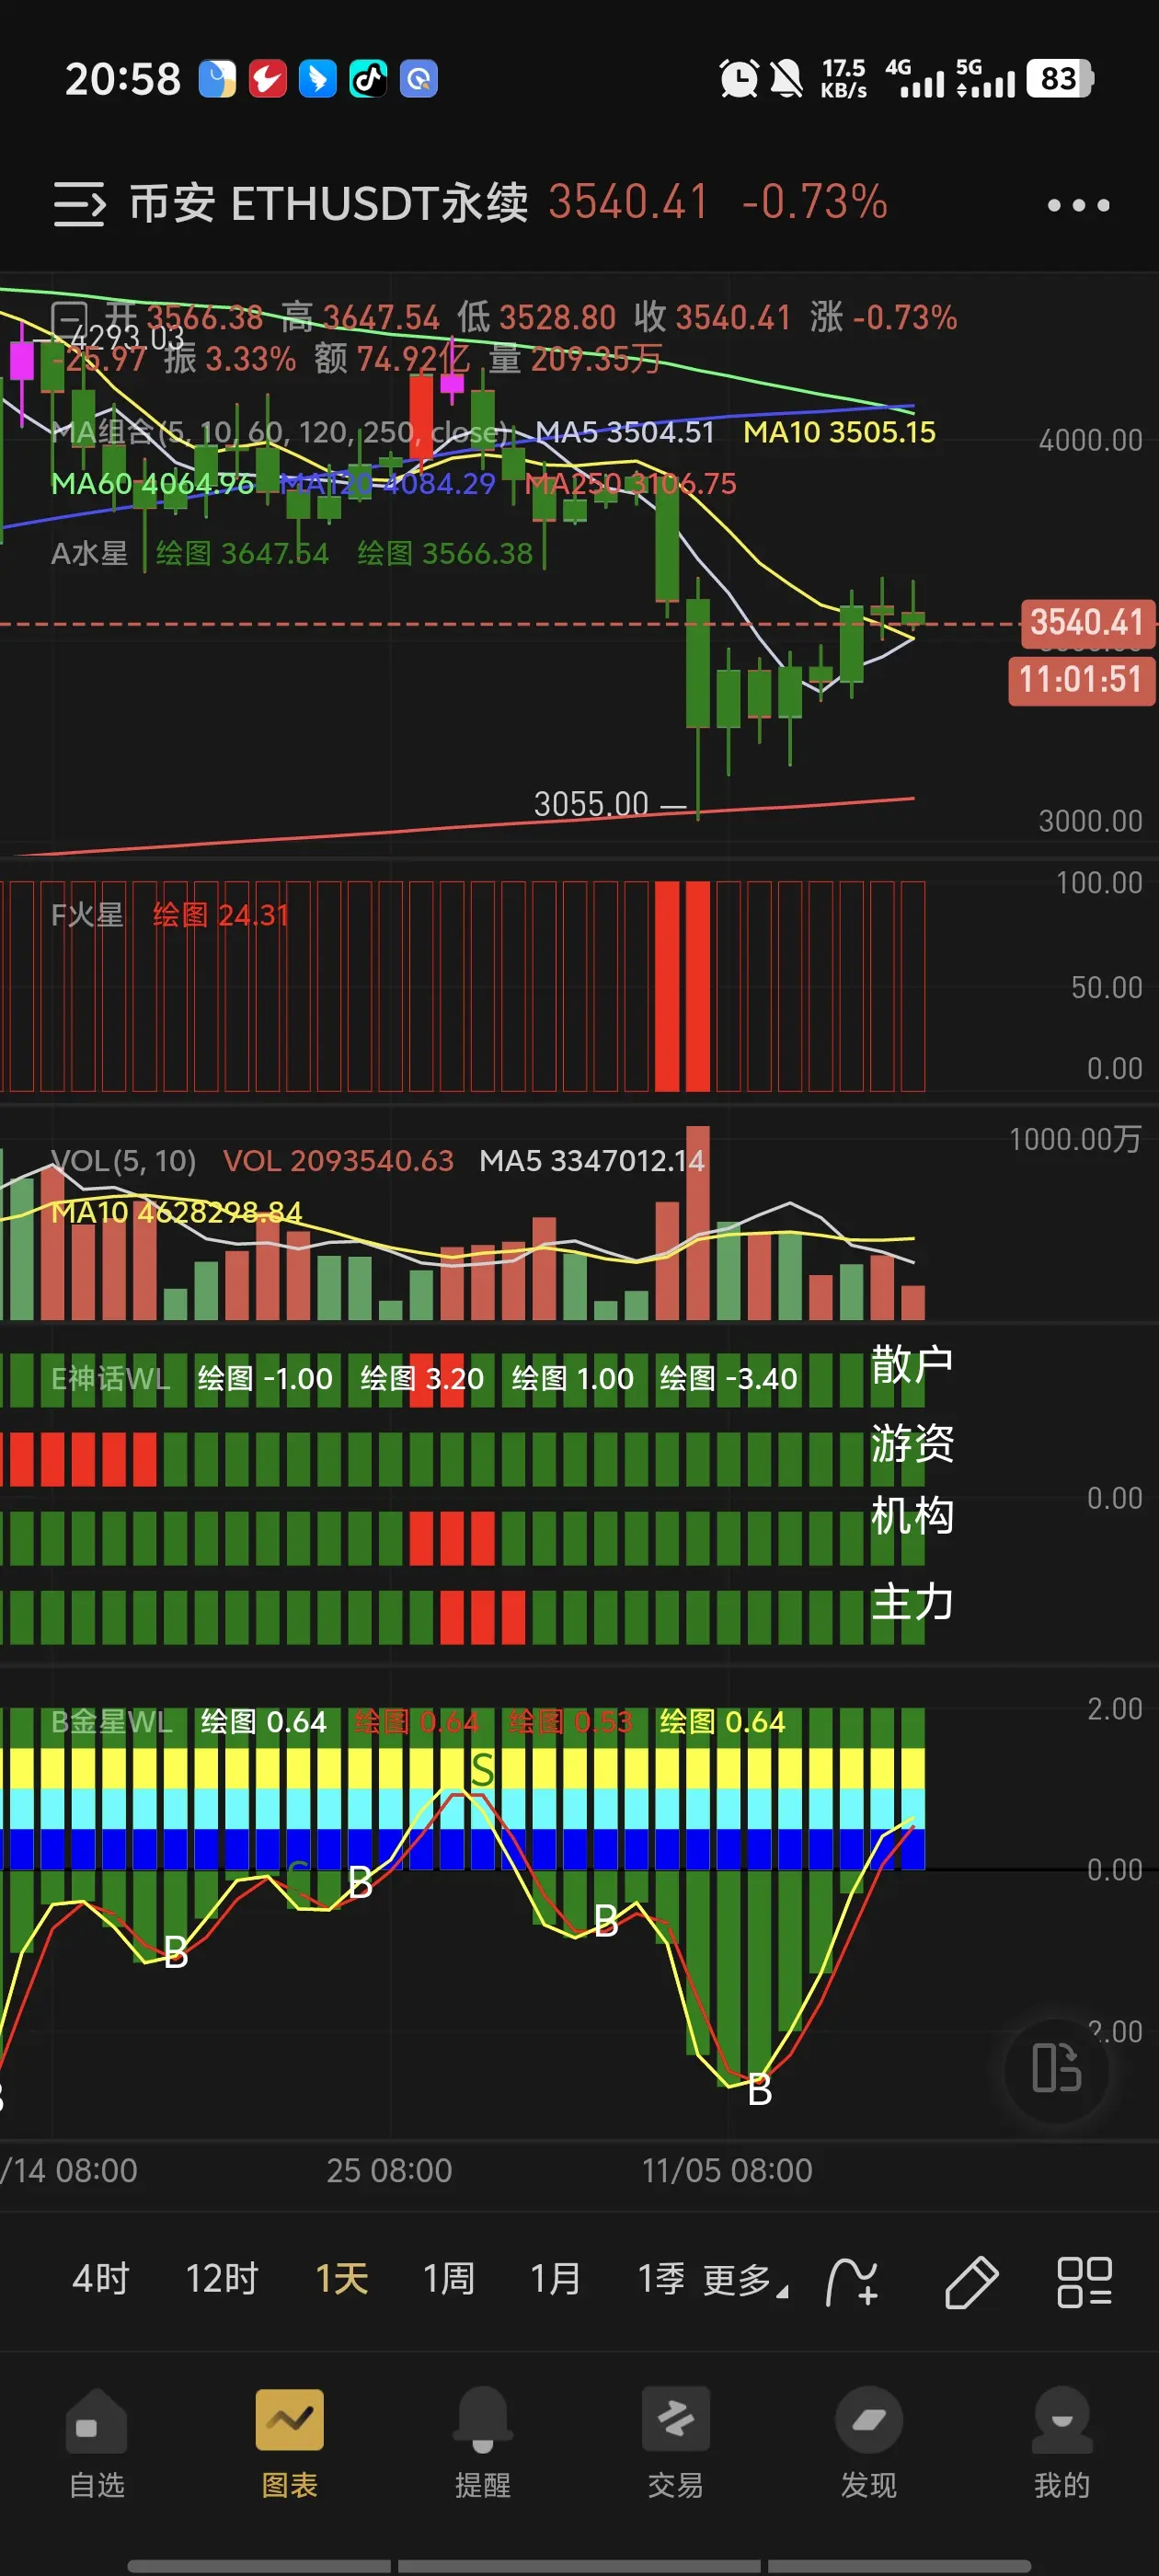This screenshot has height=2576, width=1159.
Task: Tap the 25 08:00 date label
Action: pos(389,2170)
